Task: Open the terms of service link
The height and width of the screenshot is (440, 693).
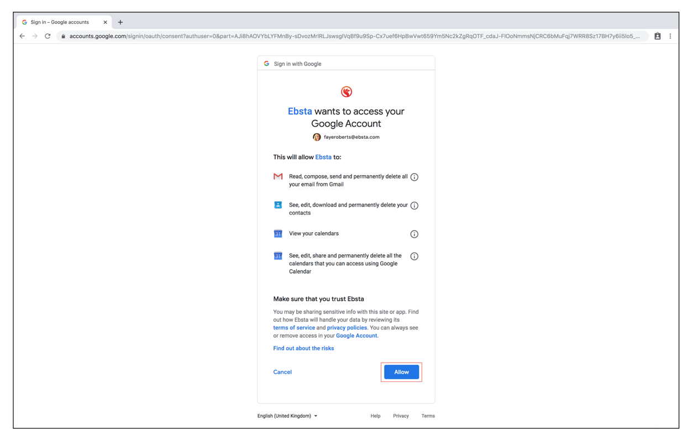Action: [294, 328]
